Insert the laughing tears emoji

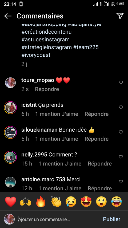point(117,202)
